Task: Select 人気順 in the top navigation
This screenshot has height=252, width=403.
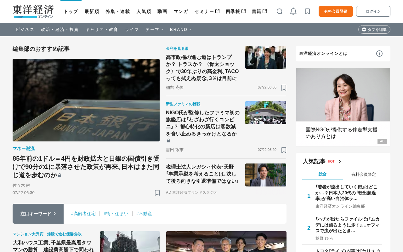Action: [144, 11]
